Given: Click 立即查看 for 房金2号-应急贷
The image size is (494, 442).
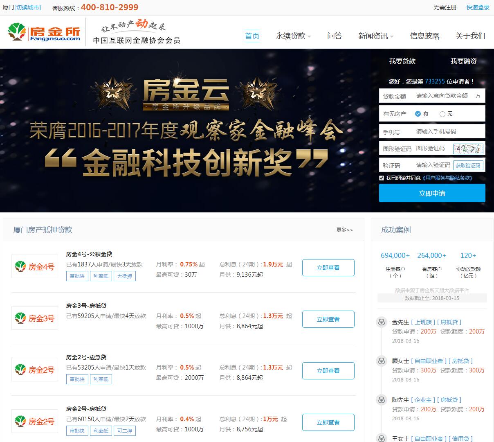Looking at the screenshot, I should [x=328, y=371].
